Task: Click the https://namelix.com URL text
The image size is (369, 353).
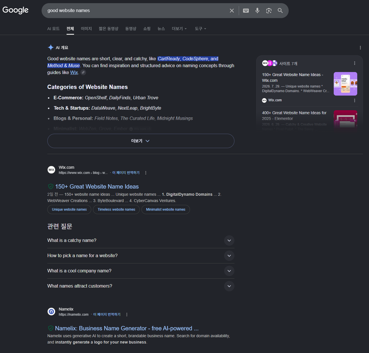Action: click(x=74, y=315)
